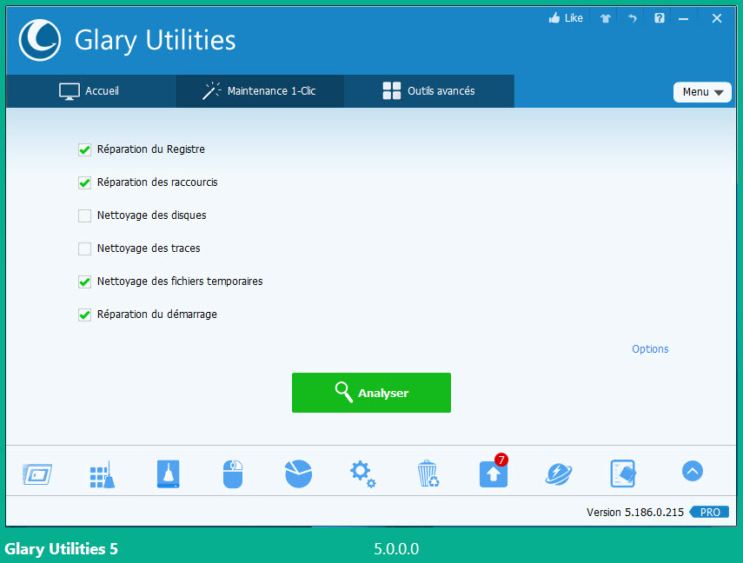
Task: Open the skins shirt icon
Action: tap(605, 18)
